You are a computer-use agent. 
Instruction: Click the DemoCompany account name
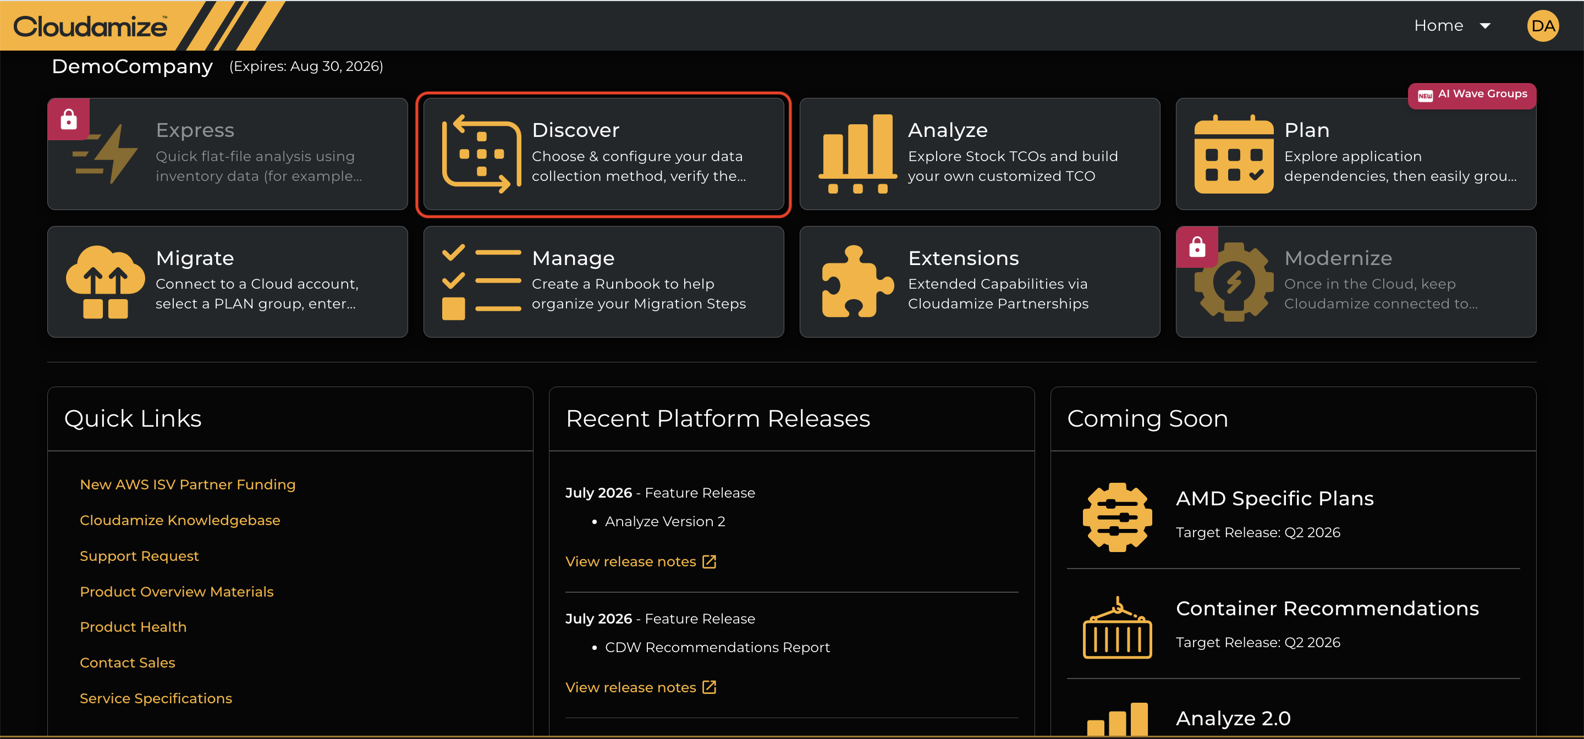tap(132, 67)
